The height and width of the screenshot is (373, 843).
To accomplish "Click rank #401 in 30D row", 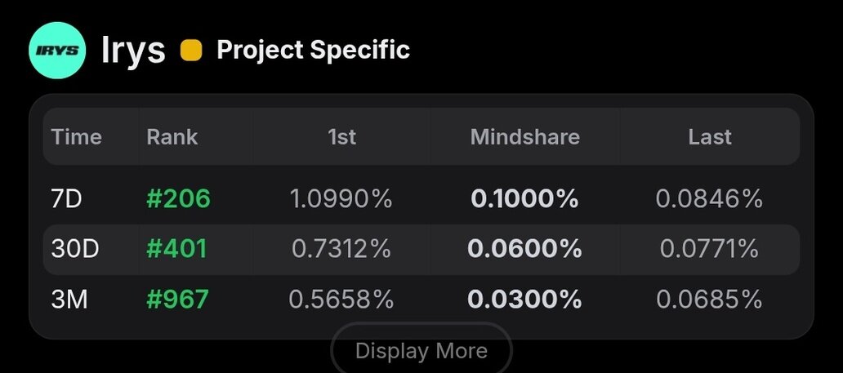I will 176,249.
